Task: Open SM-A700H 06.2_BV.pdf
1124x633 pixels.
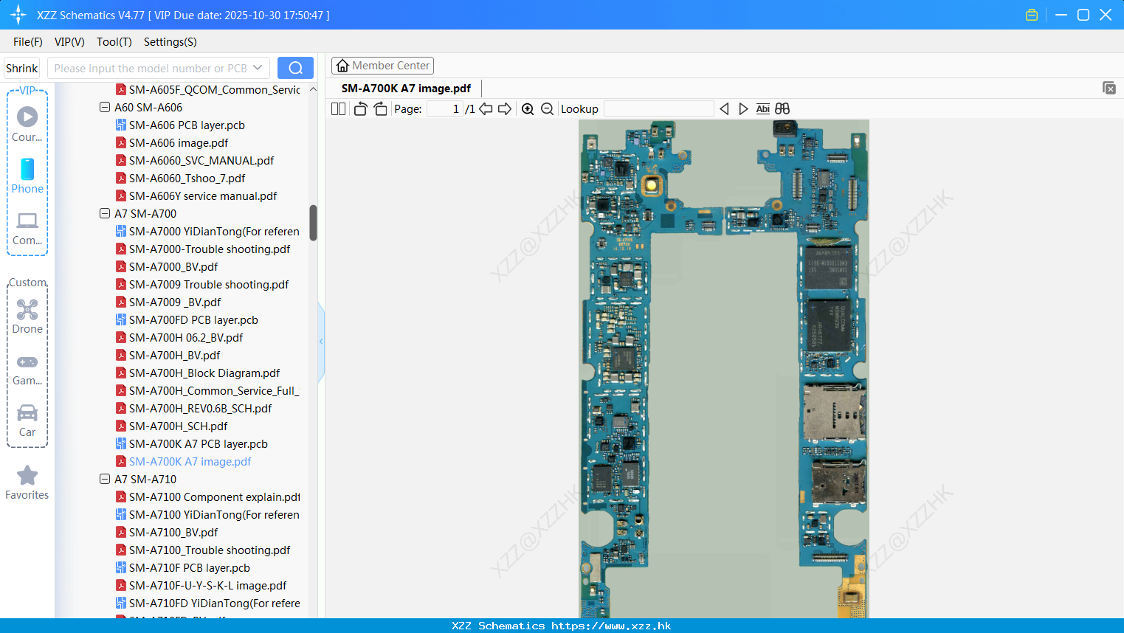Action: (x=186, y=338)
